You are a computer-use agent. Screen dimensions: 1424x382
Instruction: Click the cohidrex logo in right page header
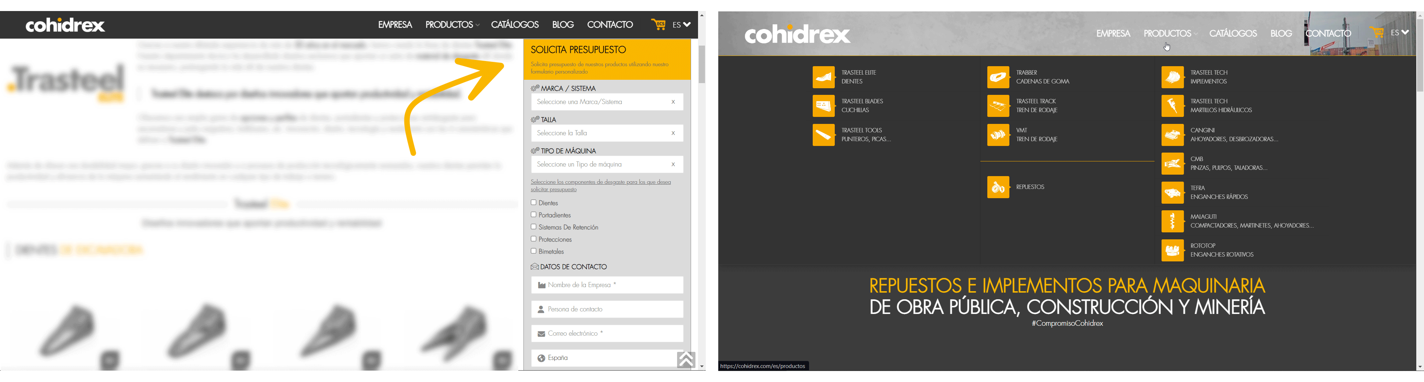[x=797, y=34]
